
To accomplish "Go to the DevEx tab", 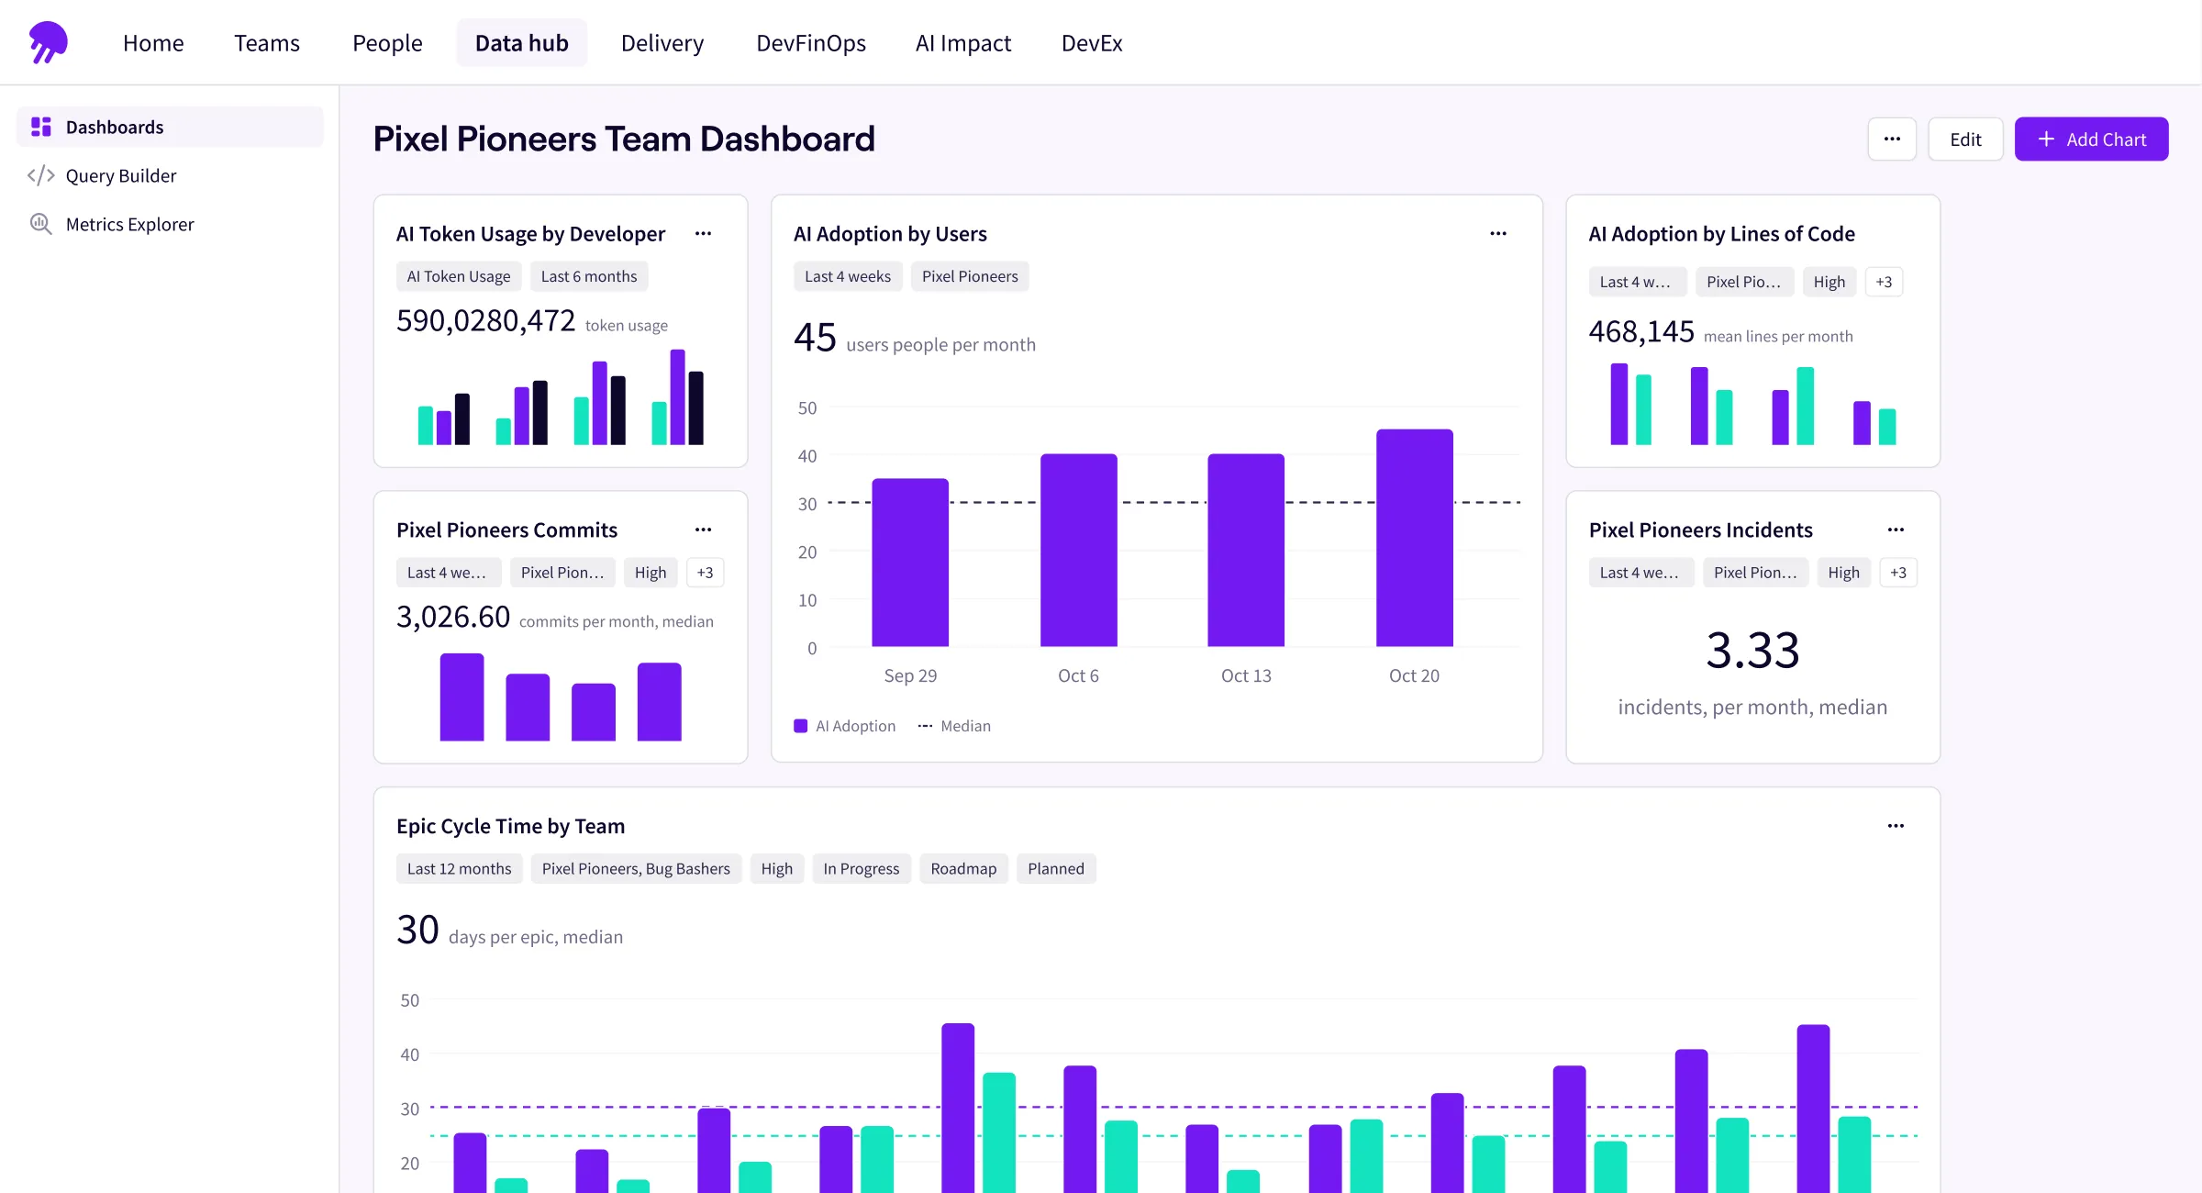I will click(x=1092, y=42).
